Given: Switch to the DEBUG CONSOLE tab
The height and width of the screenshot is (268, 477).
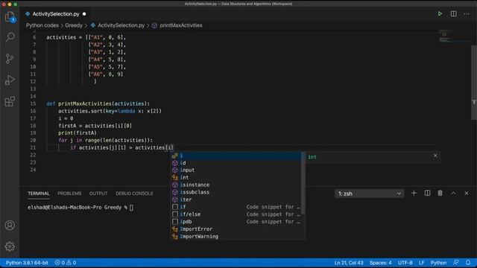Looking at the screenshot, I should tap(134, 194).
